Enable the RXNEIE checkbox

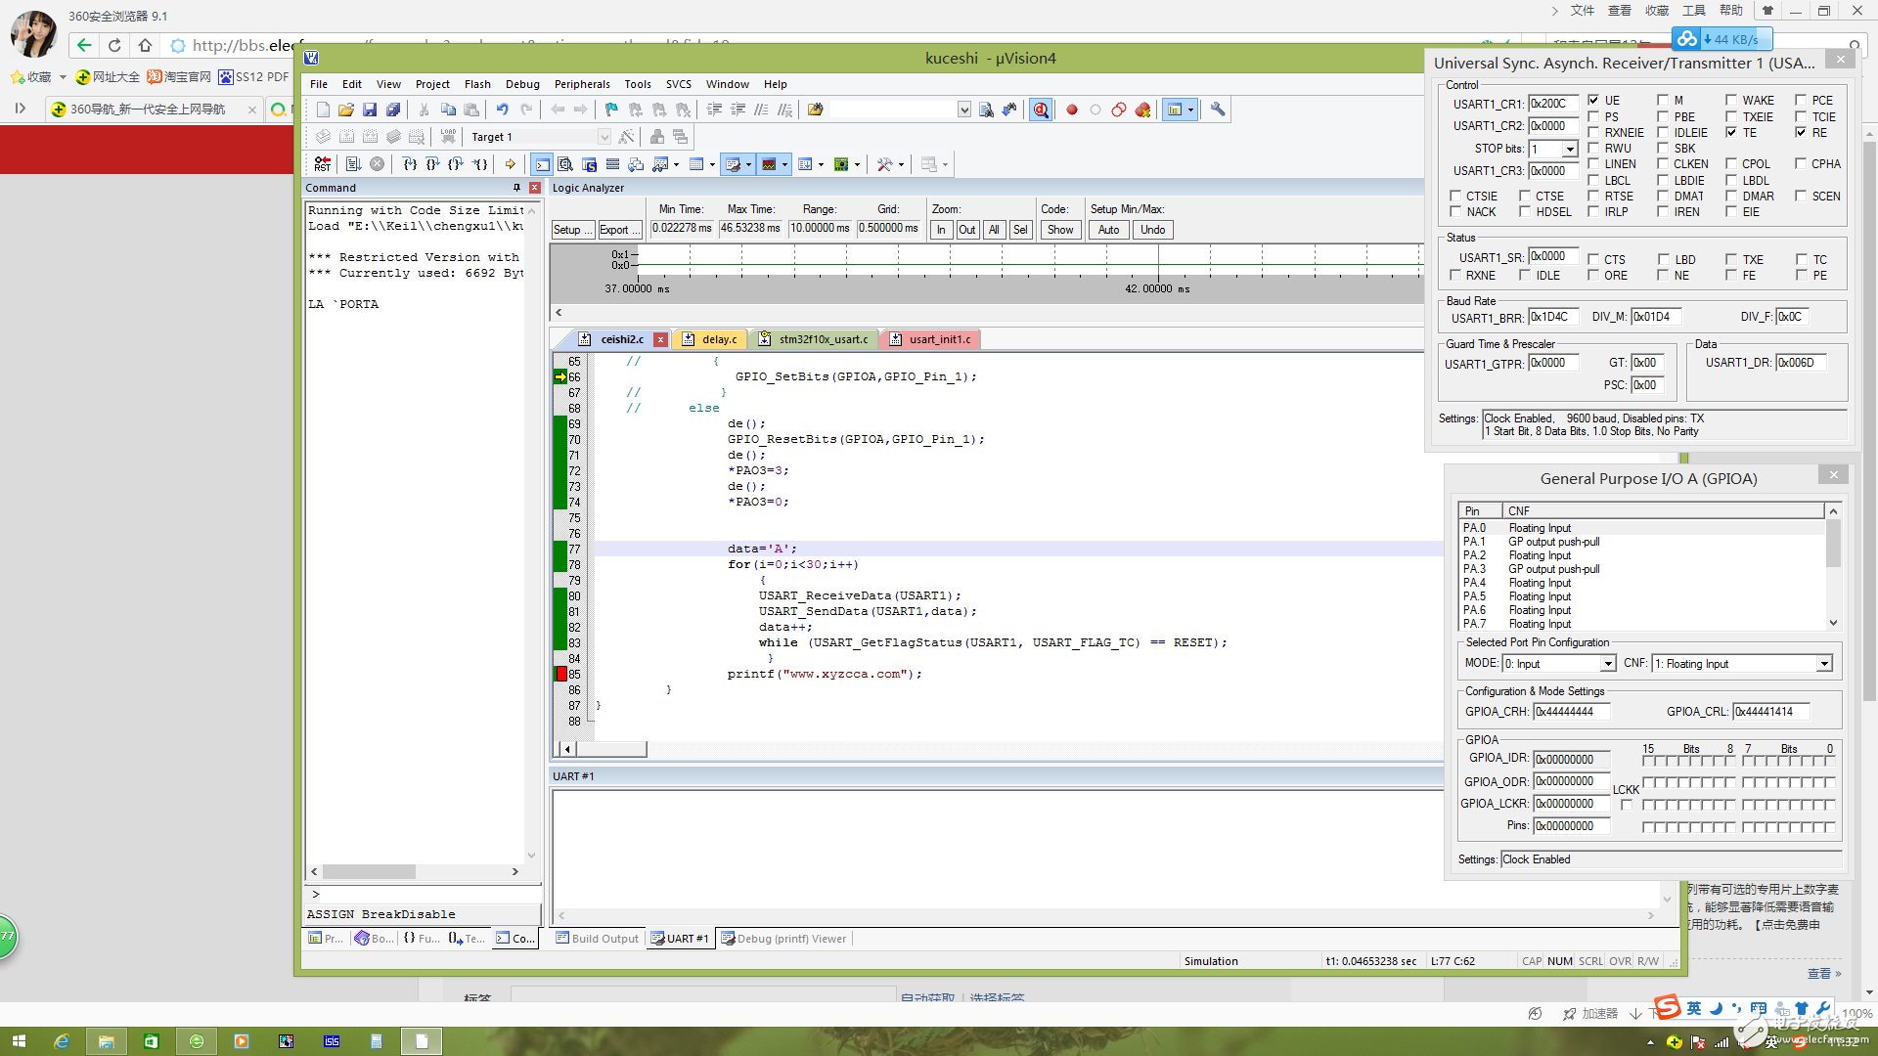point(1593,132)
